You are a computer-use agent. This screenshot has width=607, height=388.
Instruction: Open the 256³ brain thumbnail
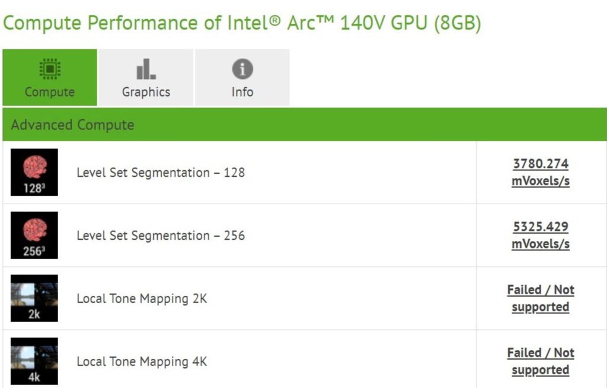34,236
